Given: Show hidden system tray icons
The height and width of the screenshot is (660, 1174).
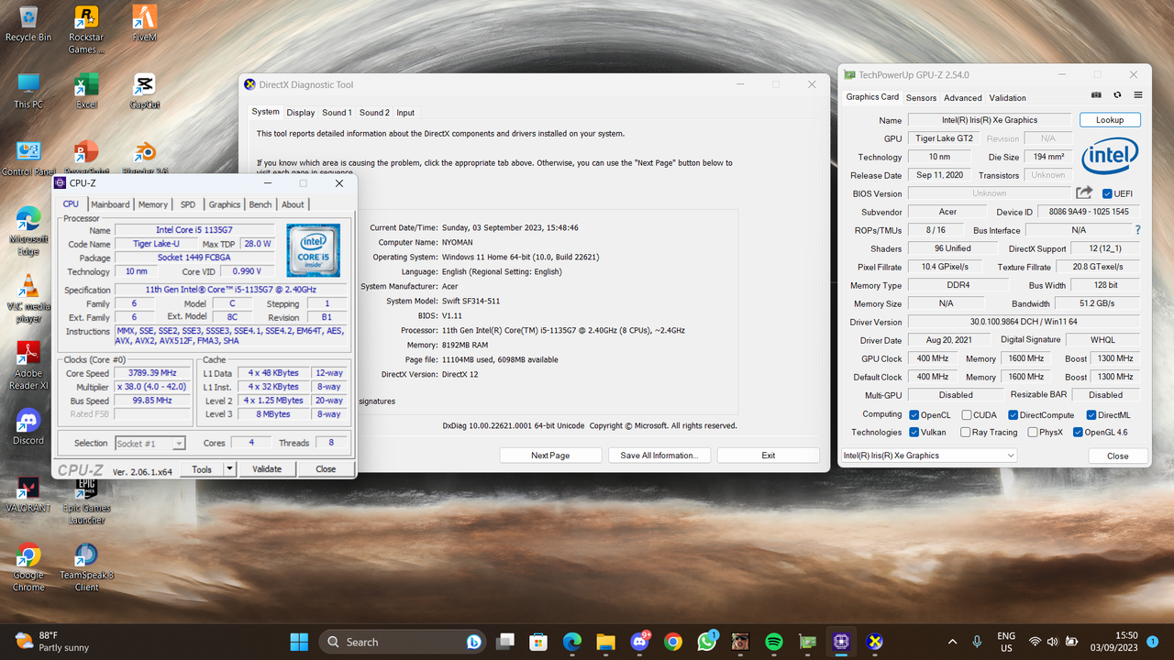Looking at the screenshot, I should click(952, 642).
